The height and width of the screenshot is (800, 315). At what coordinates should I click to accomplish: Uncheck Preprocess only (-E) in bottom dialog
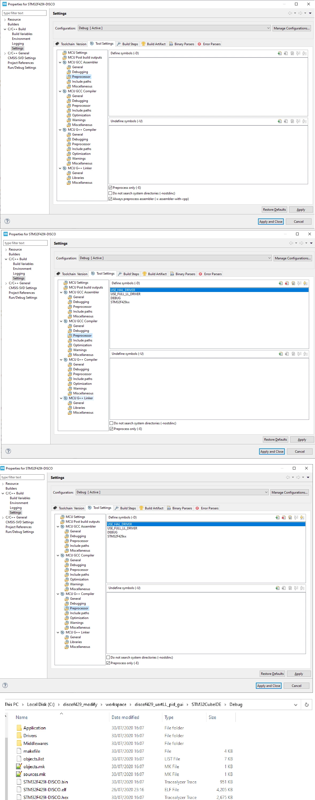108,663
